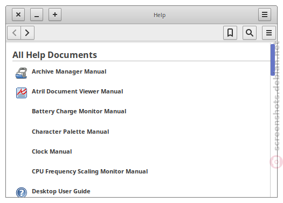Close the Help window
This screenshot has width=283, height=203.
[18, 15]
